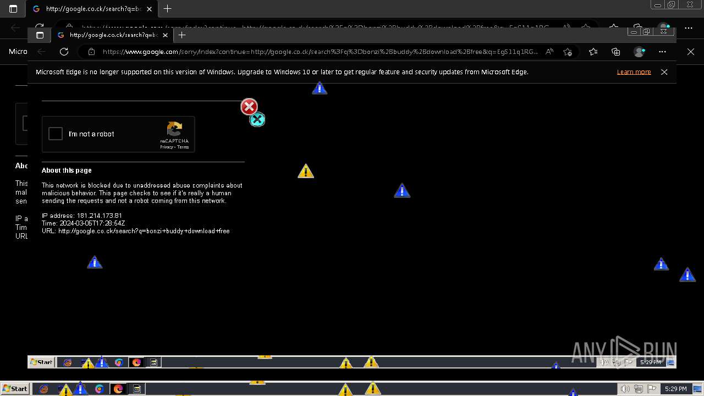Click the "This network is blocked" paragraph
Image resolution: width=704 pixels, height=396 pixels.
[x=142, y=193]
